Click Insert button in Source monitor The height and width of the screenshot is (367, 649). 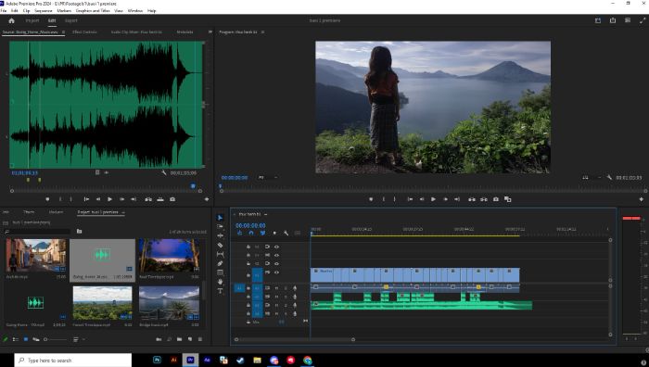point(148,199)
